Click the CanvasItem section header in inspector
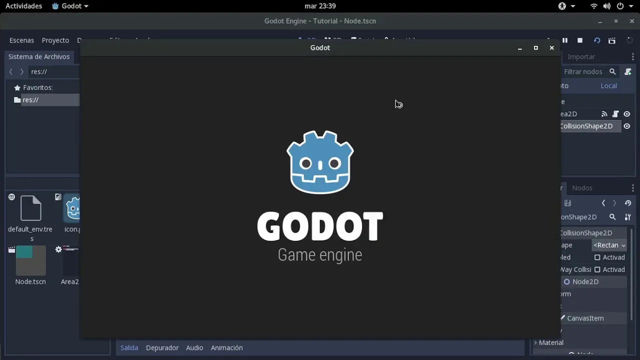This screenshot has width=640, height=360. tap(593, 318)
